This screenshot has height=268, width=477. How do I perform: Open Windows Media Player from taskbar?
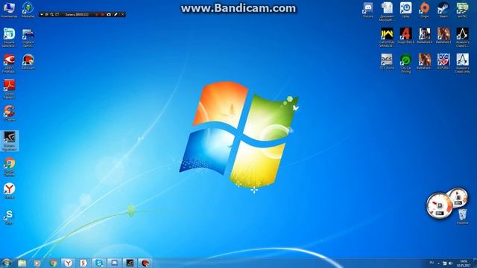click(x=37, y=263)
